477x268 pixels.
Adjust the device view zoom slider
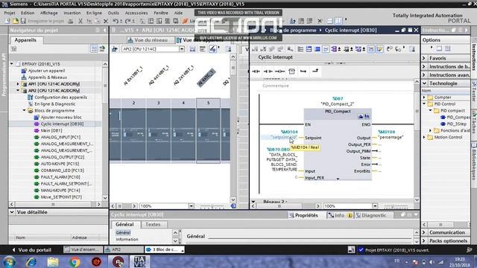tap(212, 206)
